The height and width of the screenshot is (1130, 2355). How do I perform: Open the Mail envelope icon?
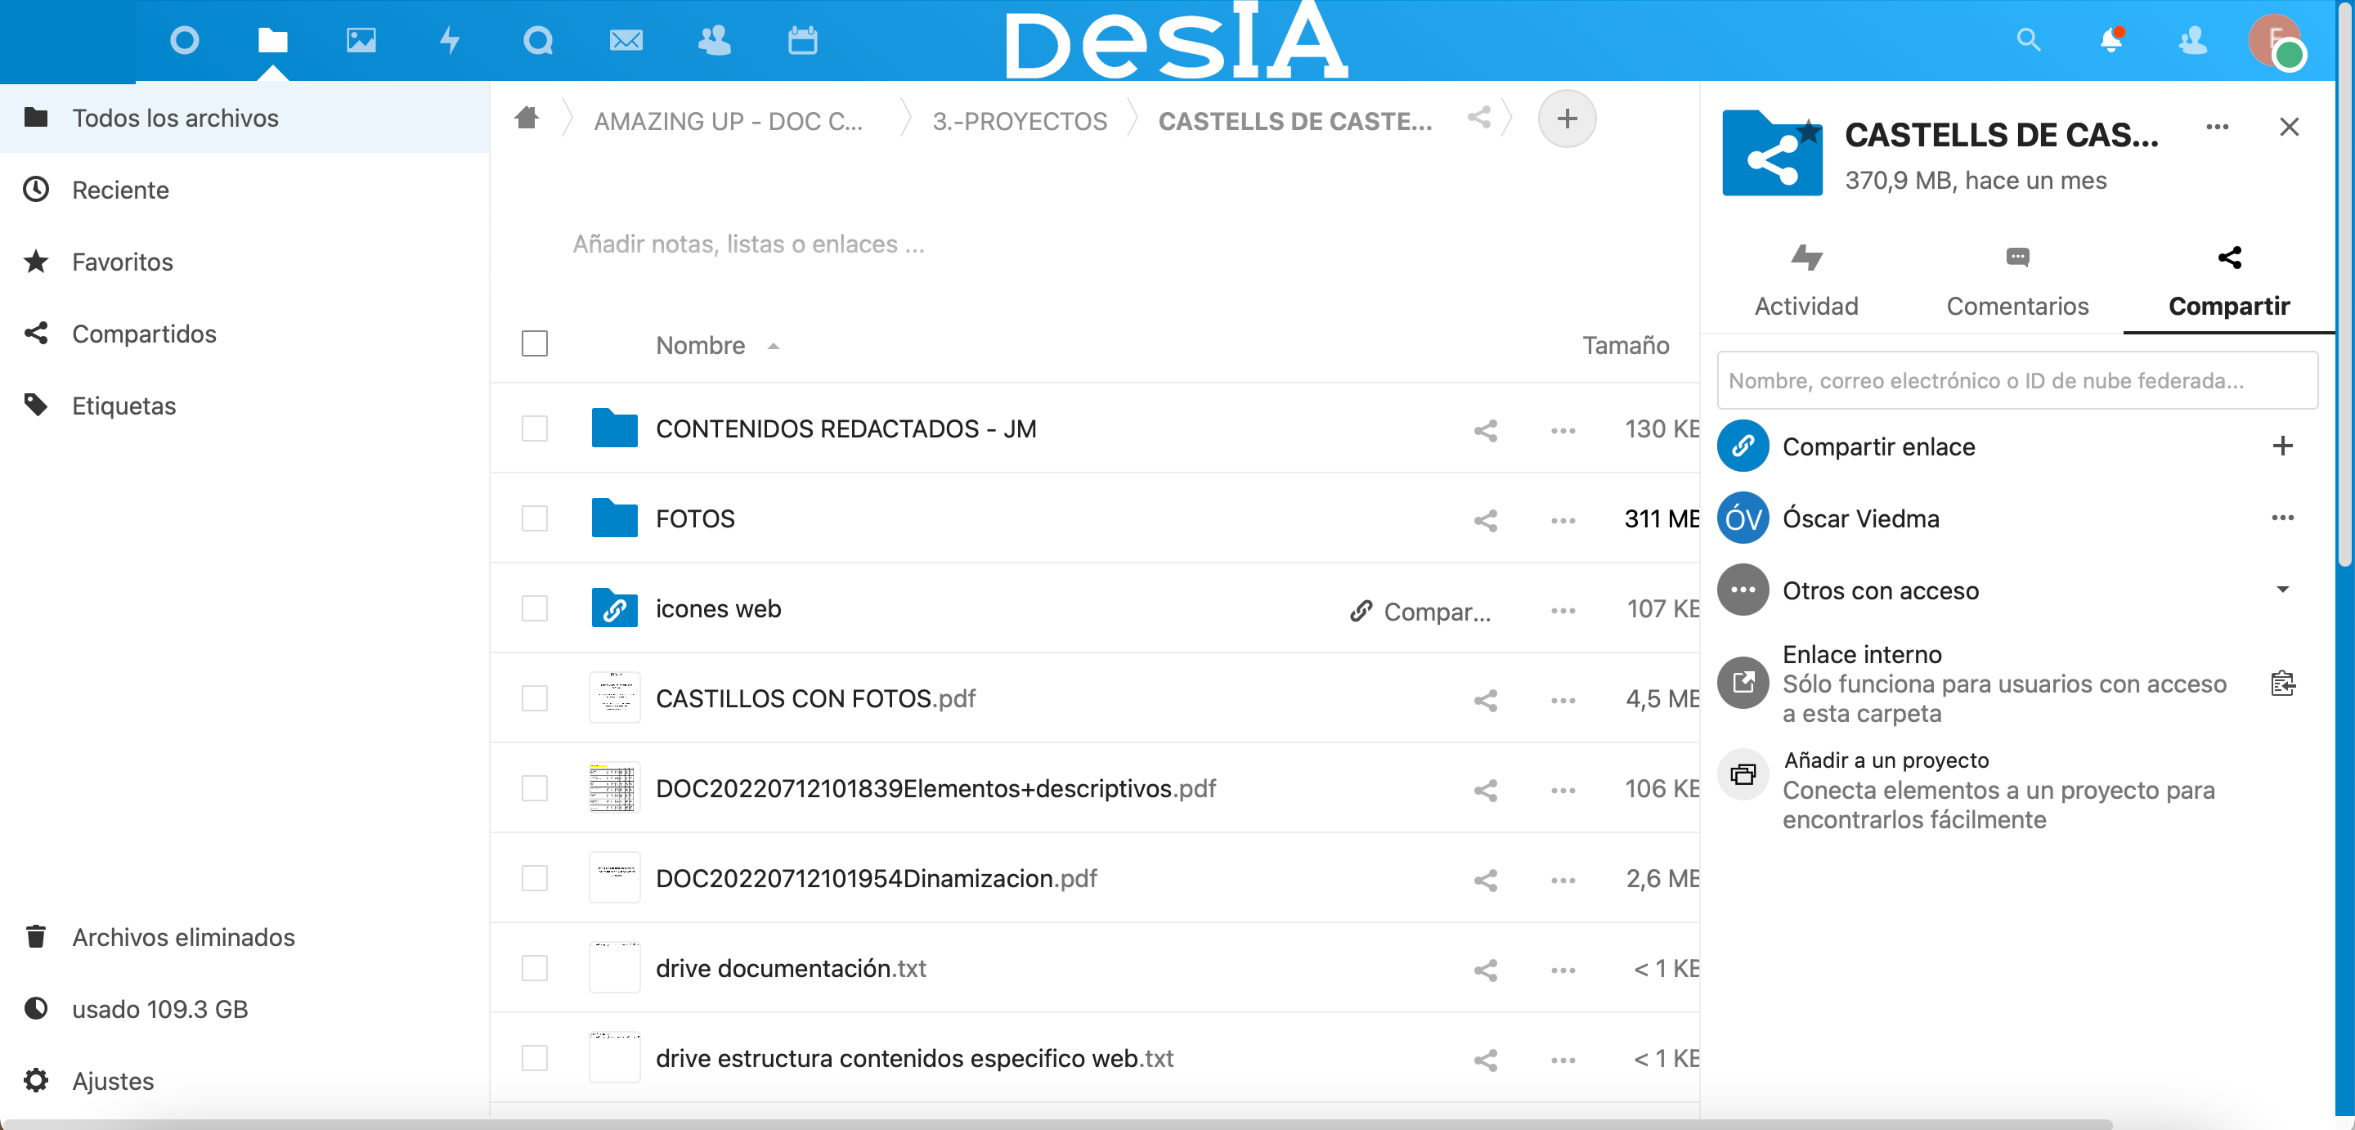pos(626,40)
